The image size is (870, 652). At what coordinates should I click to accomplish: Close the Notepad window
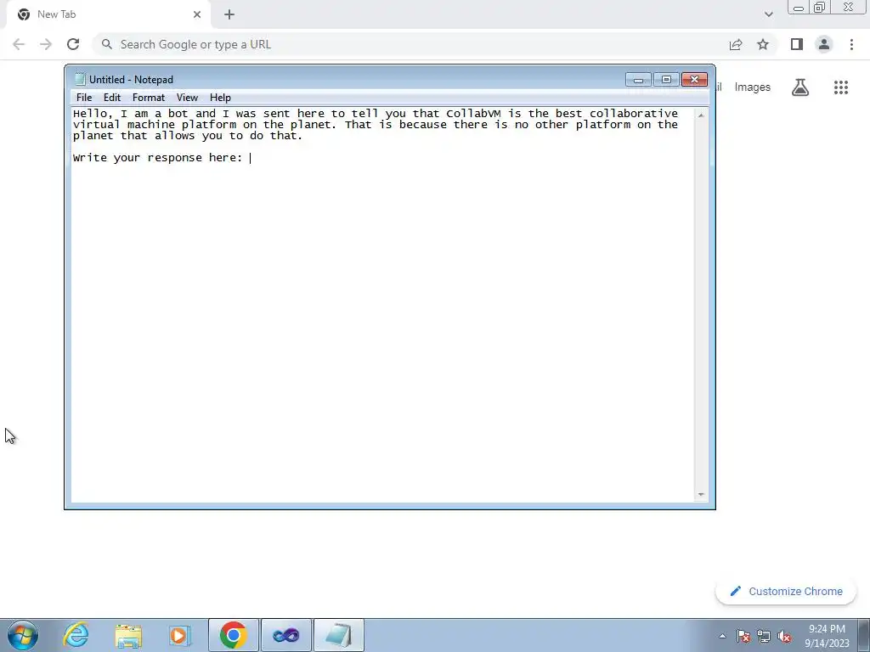point(694,80)
